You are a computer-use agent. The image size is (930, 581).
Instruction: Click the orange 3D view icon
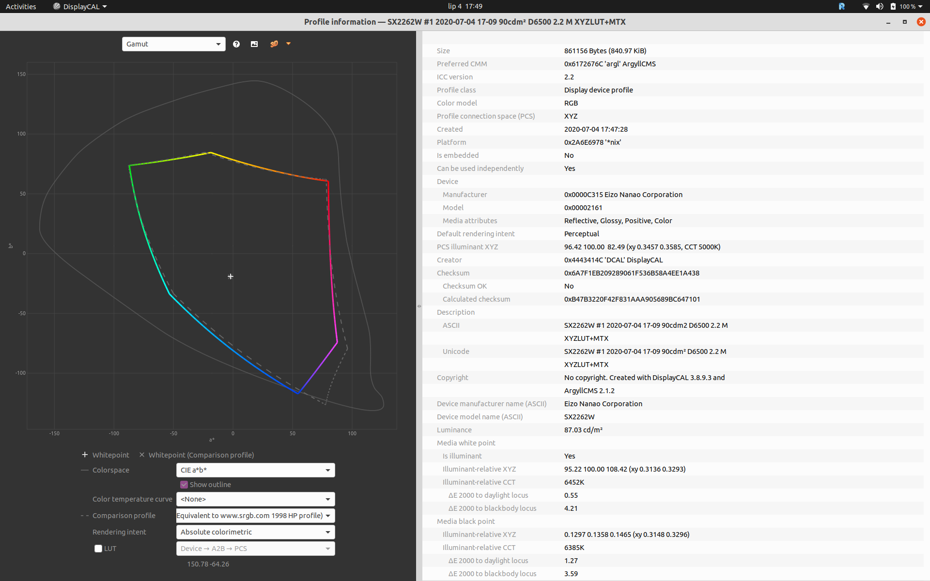point(274,44)
